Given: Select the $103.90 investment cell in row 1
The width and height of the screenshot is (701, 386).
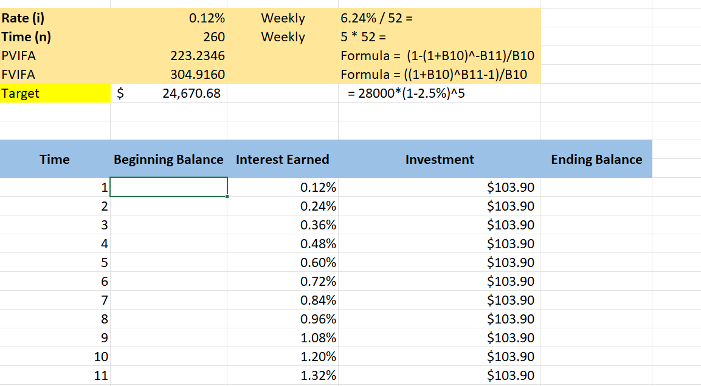Looking at the screenshot, I should pyautogui.click(x=440, y=187).
